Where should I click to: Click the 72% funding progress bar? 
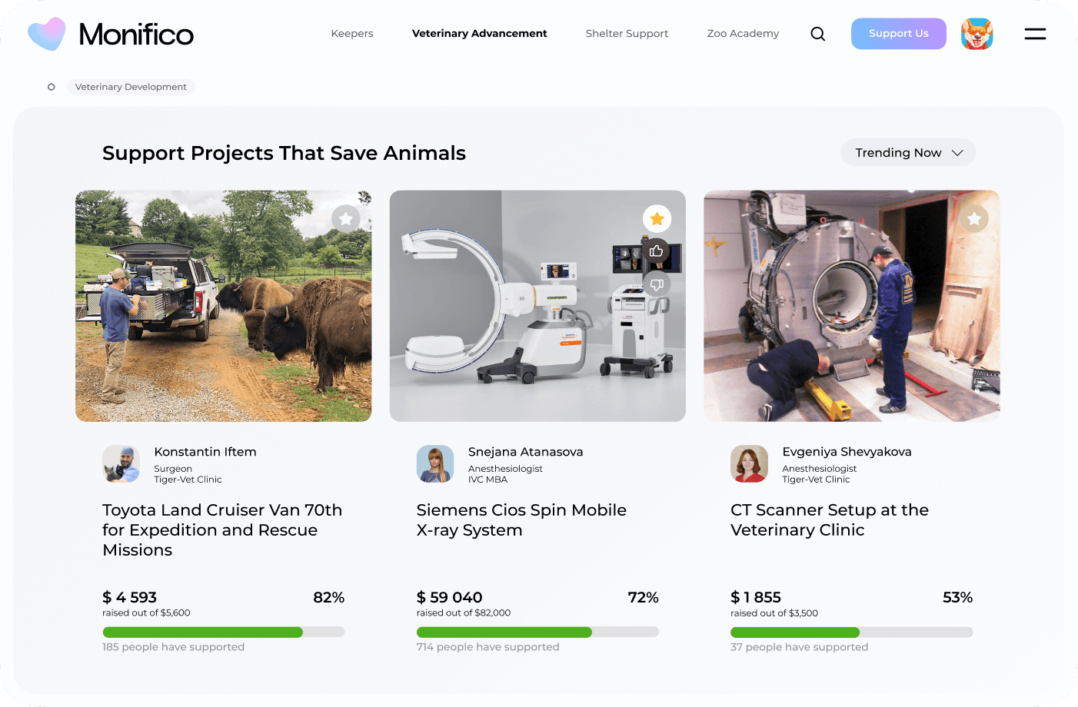click(537, 632)
